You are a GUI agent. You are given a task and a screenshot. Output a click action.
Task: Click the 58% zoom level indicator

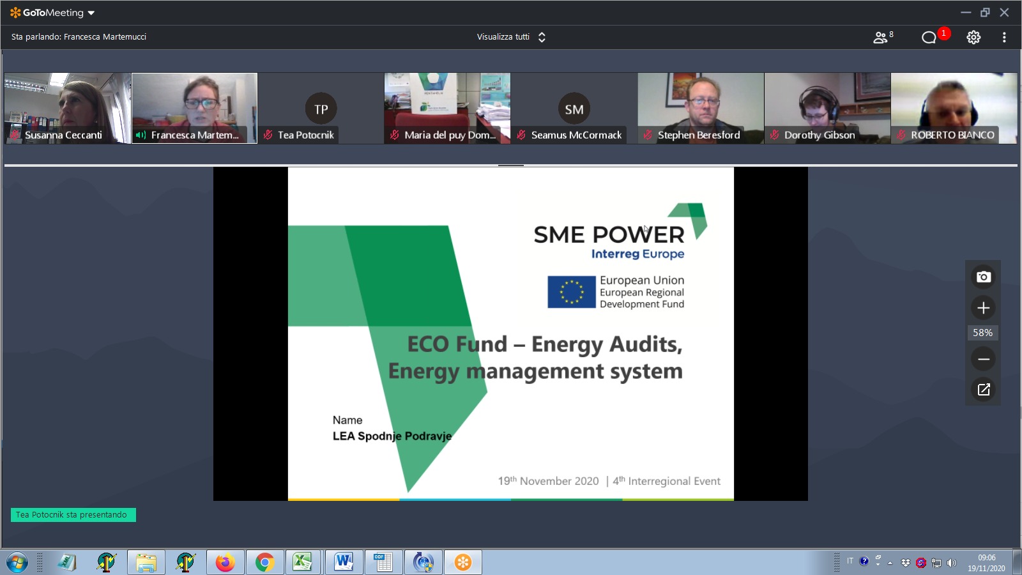982,333
